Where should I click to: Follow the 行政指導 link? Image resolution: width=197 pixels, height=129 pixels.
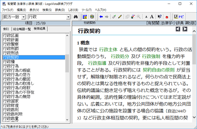[97, 63]
